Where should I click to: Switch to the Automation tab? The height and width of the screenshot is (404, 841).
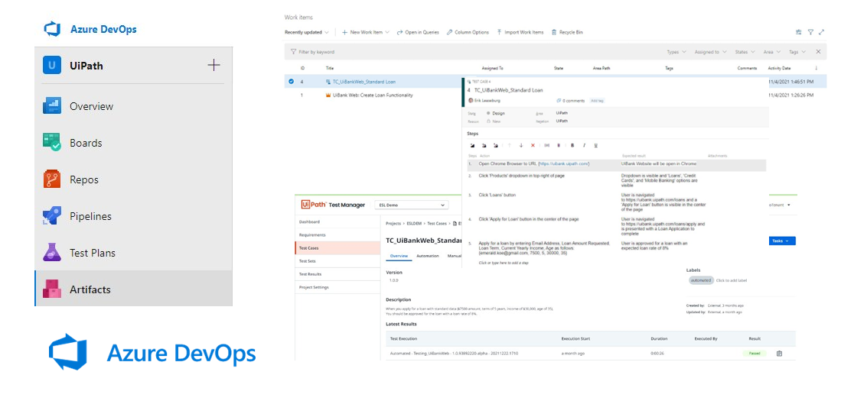click(x=428, y=256)
